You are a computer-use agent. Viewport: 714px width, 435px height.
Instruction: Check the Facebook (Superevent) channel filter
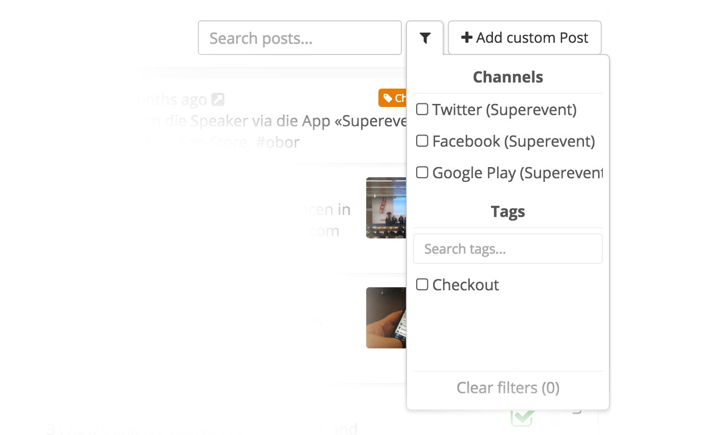(422, 141)
